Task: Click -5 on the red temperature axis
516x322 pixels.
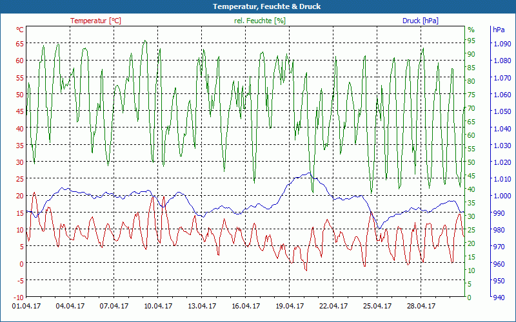Action: pyautogui.click(x=21, y=281)
